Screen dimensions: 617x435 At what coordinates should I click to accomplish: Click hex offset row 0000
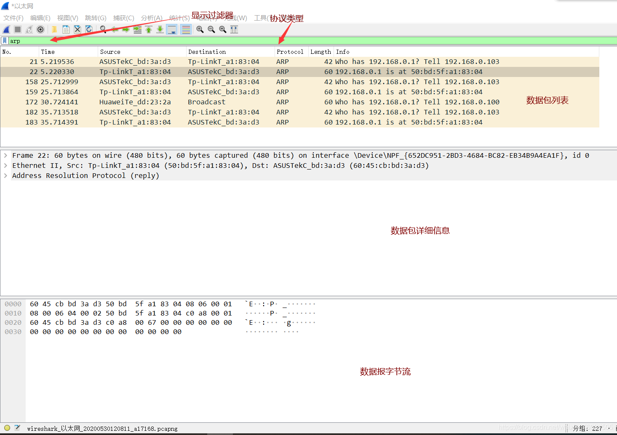[13, 304]
